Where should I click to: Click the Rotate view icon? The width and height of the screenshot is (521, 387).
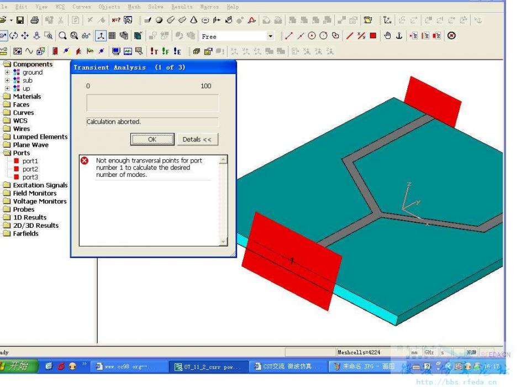coord(14,35)
